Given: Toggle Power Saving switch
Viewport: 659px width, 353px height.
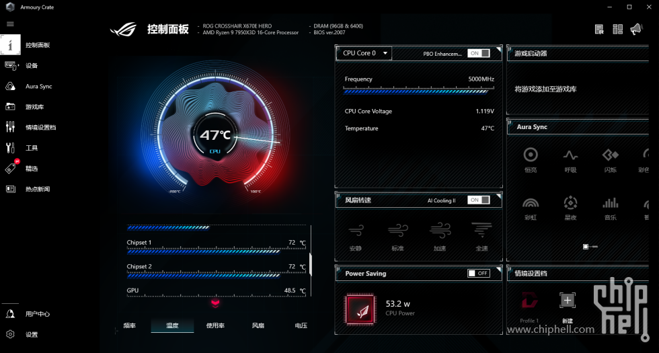Looking at the screenshot, I should [479, 273].
